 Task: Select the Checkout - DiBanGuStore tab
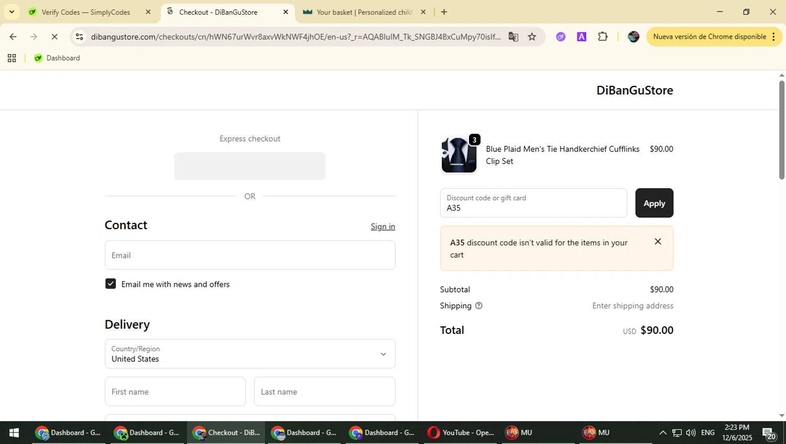pyautogui.click(x=218, y=12)
